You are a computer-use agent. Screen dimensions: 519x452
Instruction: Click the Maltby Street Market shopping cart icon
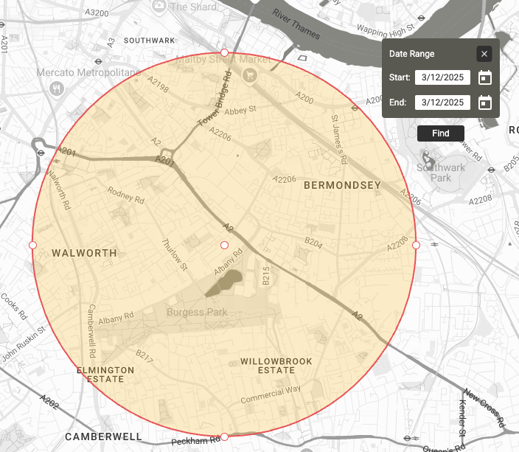(x=250, y=74)
